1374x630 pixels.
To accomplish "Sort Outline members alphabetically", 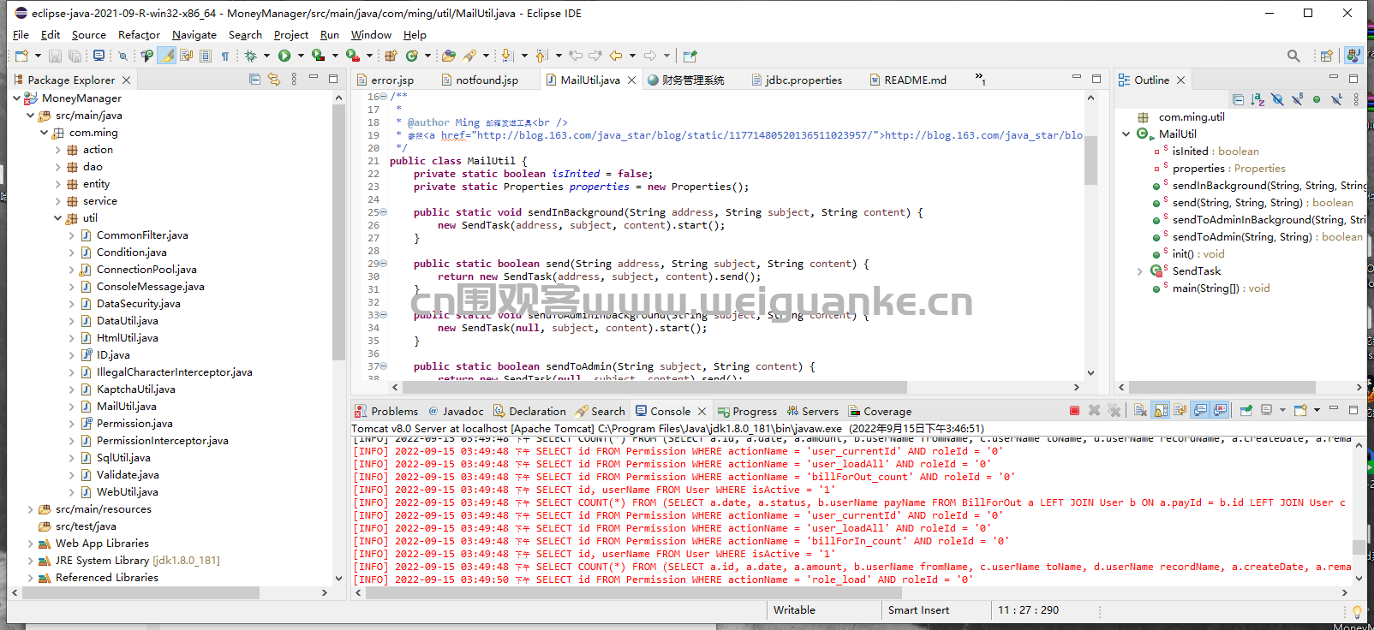I will (1258, 100).
